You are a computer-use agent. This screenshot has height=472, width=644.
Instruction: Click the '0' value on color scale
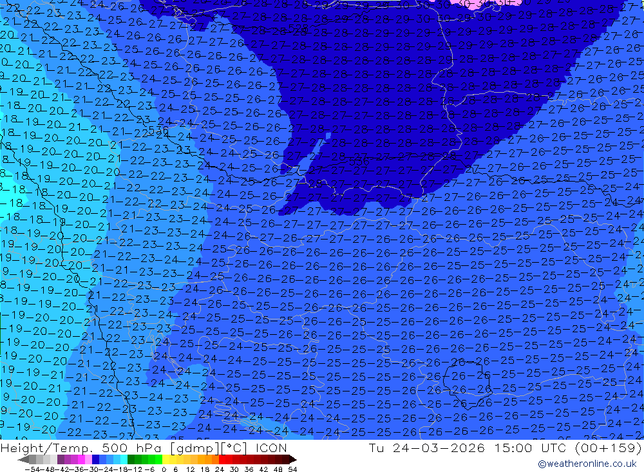(x=164, y=469)
